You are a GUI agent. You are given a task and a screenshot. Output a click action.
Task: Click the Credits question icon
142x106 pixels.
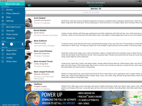point(3,58)
